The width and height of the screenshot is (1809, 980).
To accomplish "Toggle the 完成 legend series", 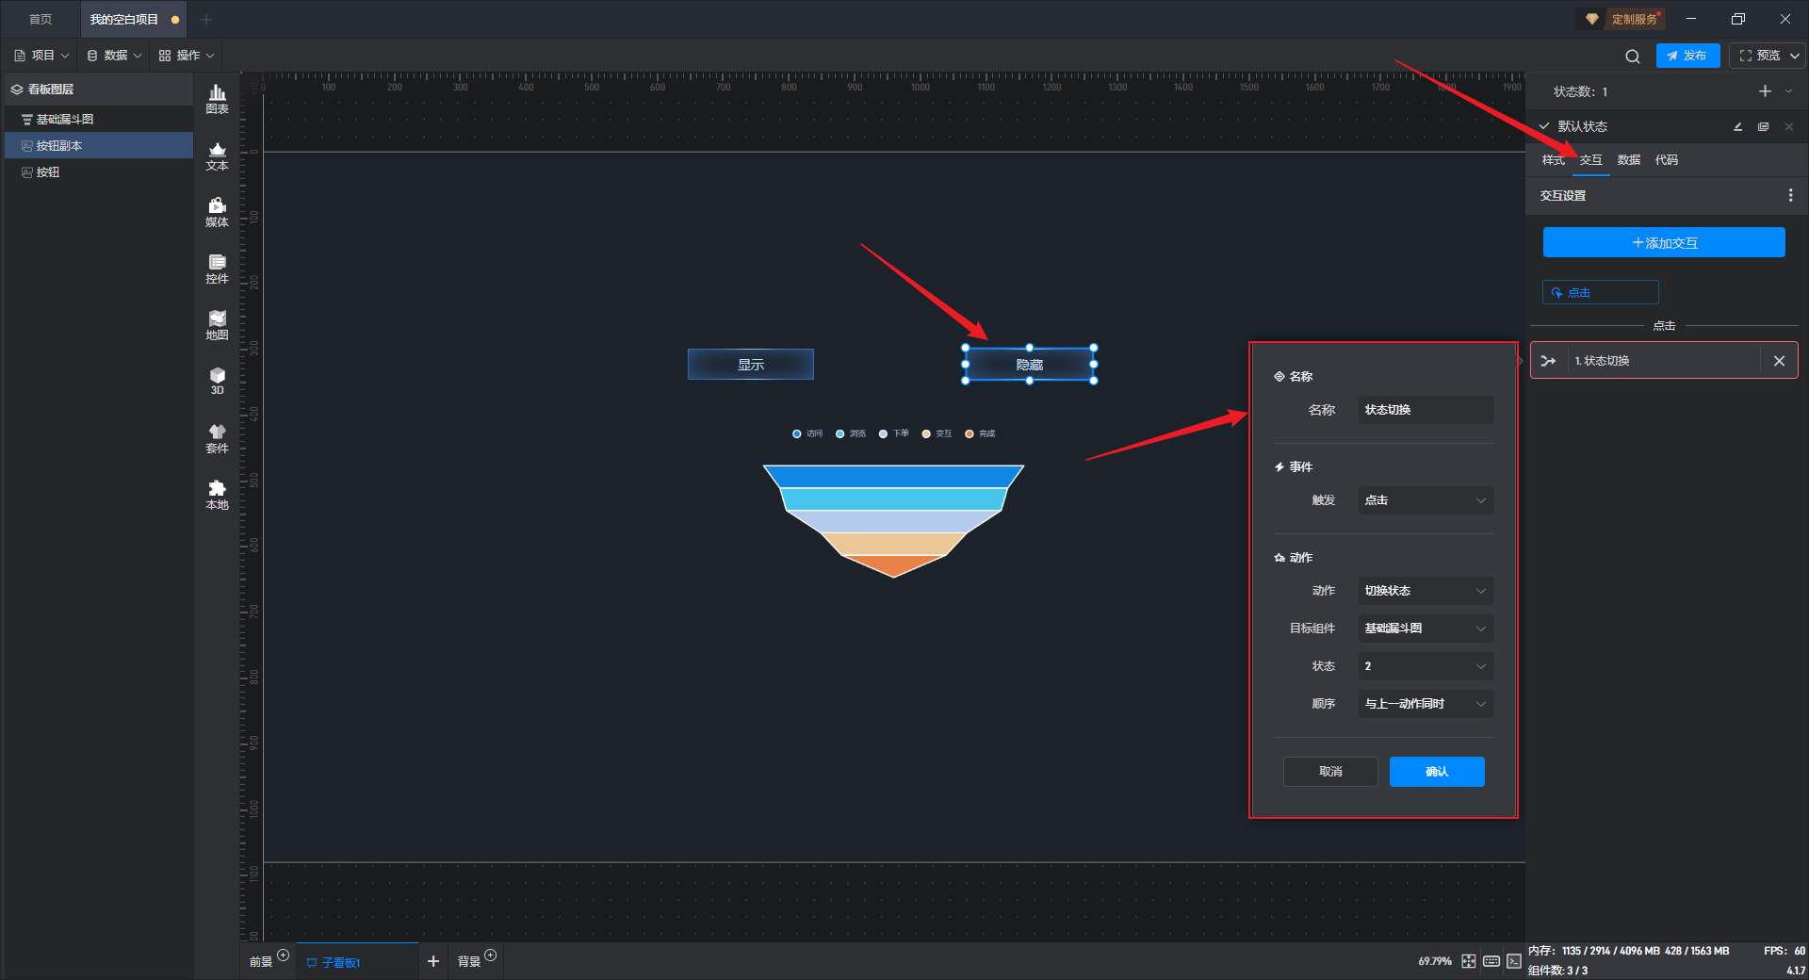I will pyautogui.click(x=979, y=434).
